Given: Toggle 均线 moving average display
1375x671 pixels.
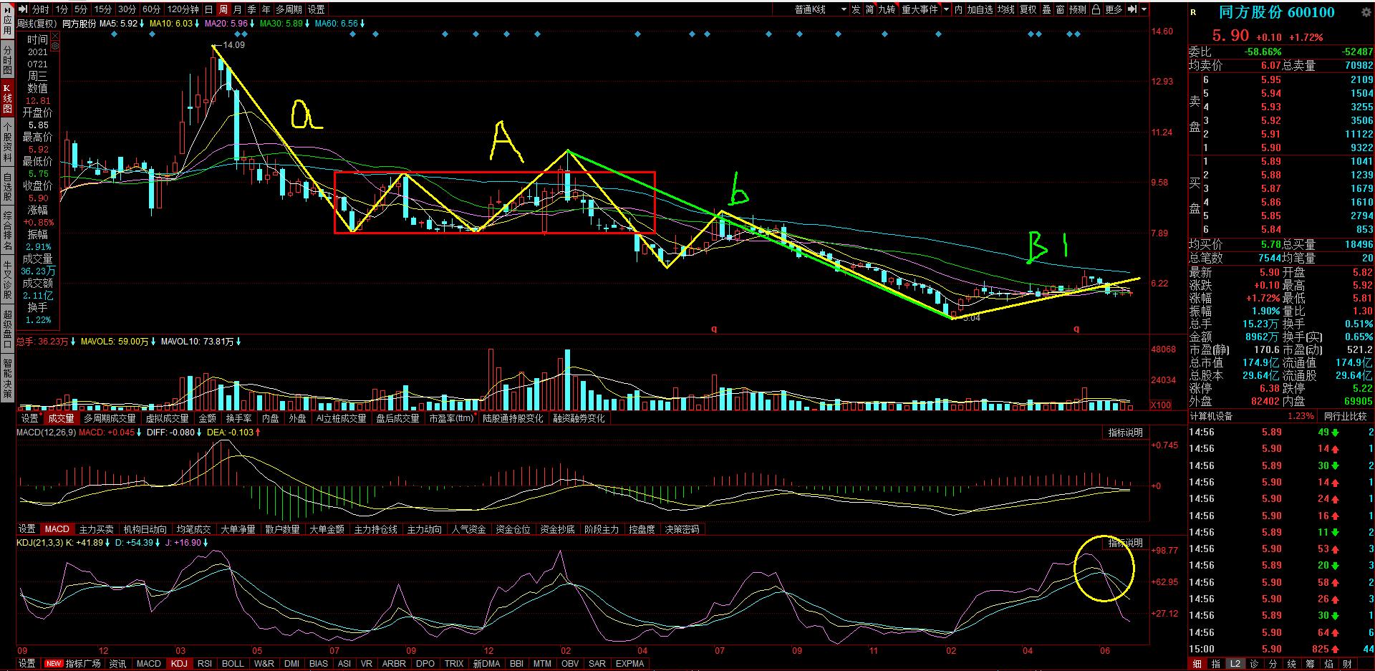Looking at the screenshot, I should click(x=1006, y=9).
